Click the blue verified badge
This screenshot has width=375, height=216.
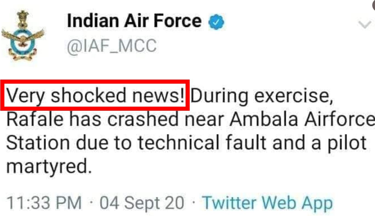click(217, 22)
